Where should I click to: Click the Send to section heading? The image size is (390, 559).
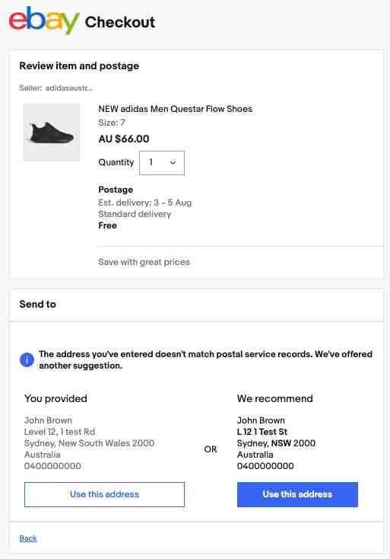pos(37,304)
